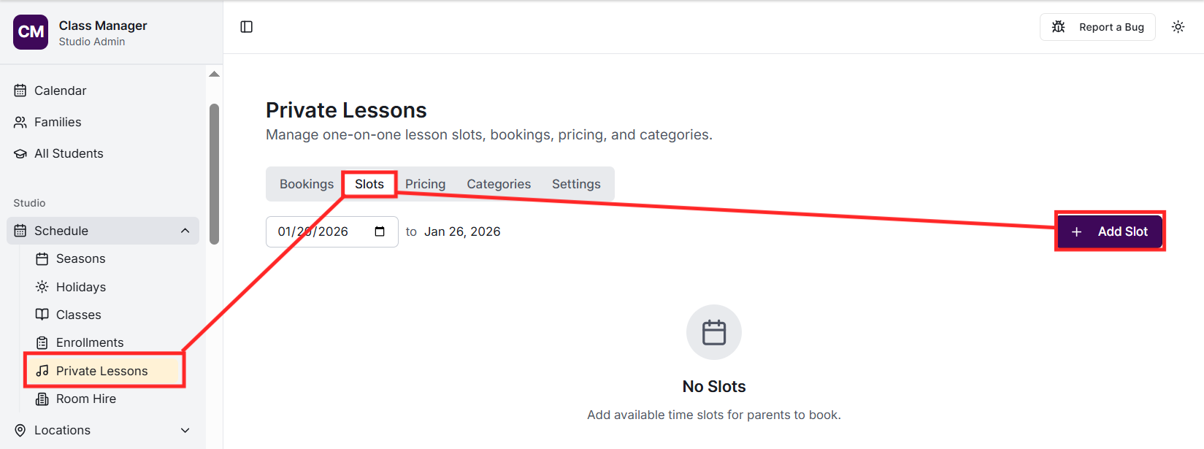Select Enrollments in the sidebar

pos(89,342)
